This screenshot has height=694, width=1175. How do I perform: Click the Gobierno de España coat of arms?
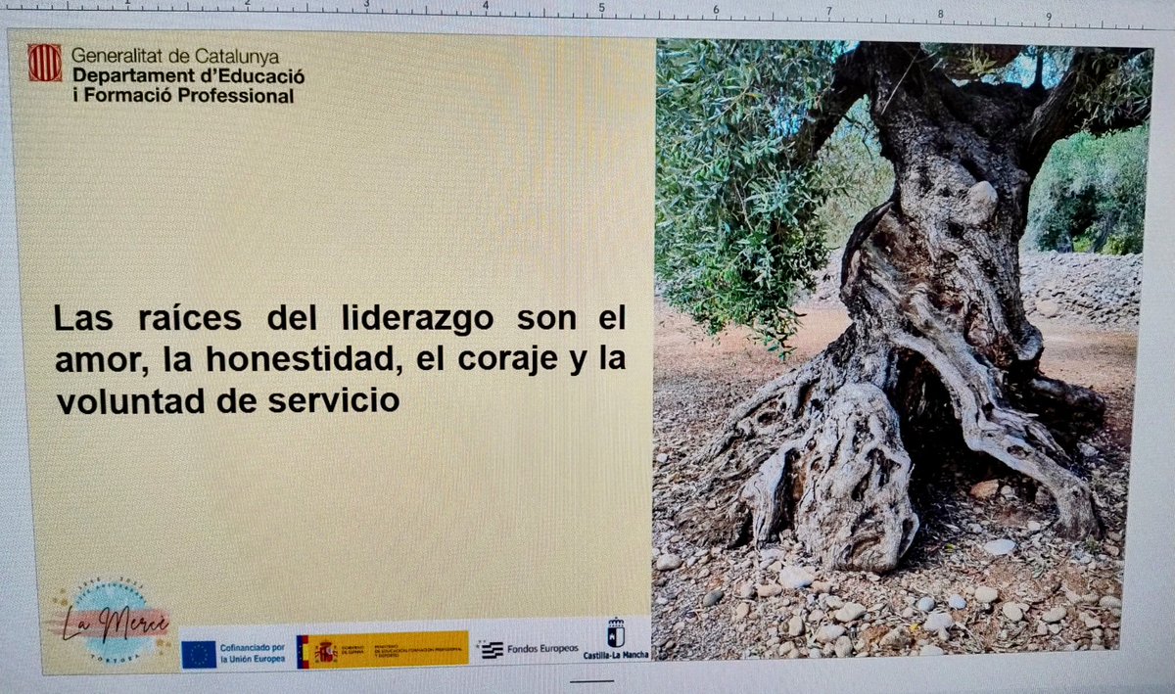(324, 651)
